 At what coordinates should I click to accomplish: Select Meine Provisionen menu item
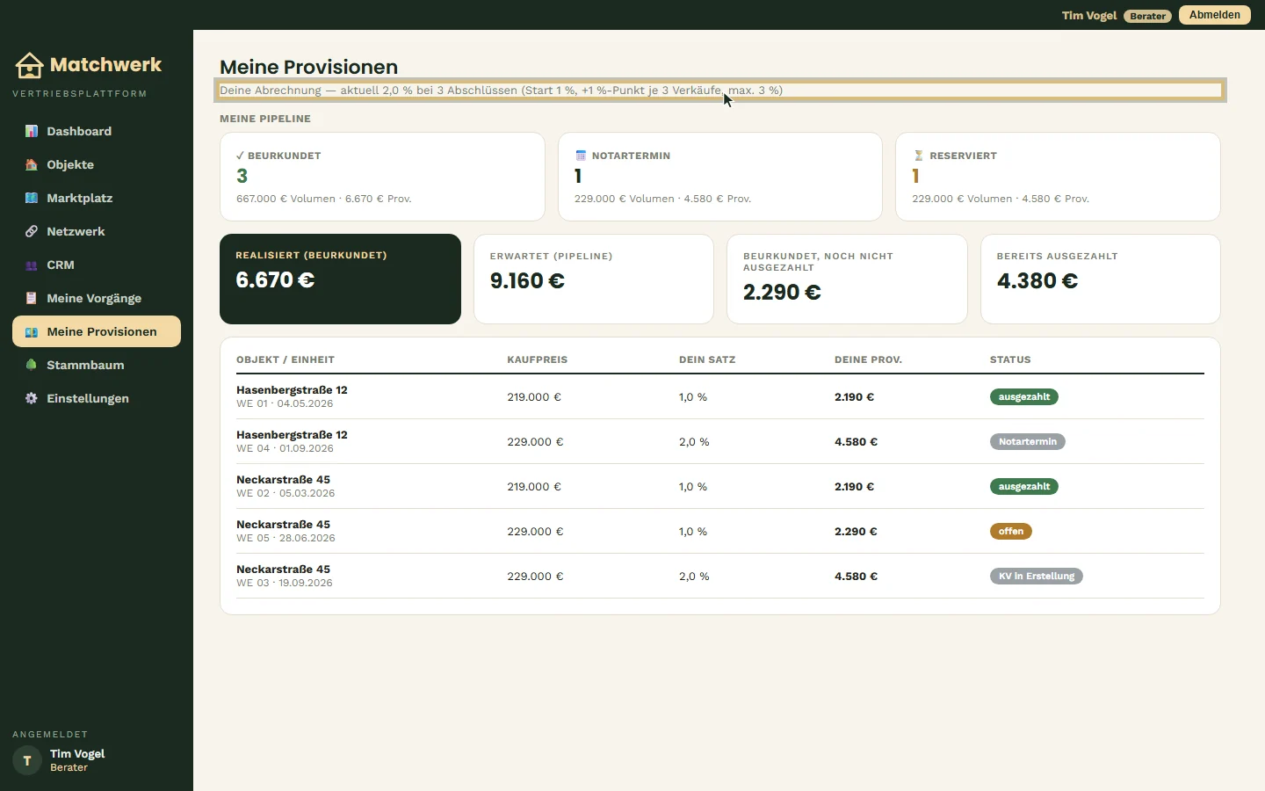coord(97,331)
